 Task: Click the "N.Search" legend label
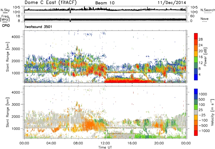coord(207,10)
